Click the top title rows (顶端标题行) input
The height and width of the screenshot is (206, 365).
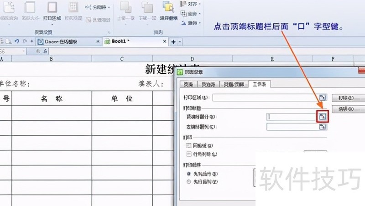(x=292, y=117)
